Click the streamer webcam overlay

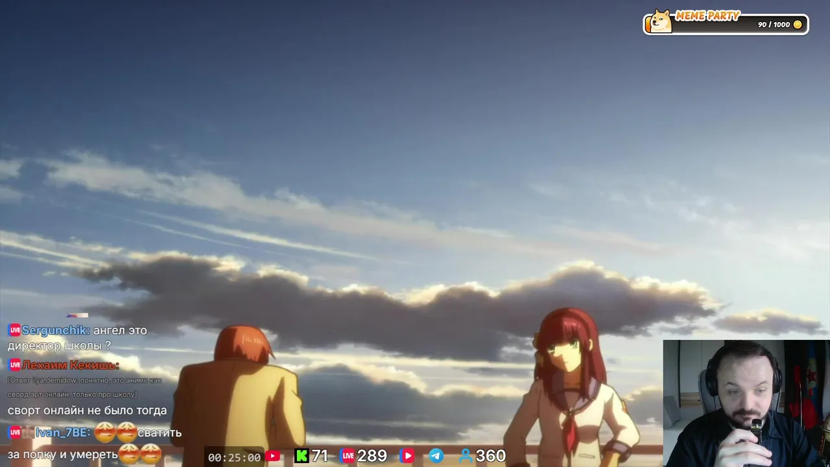click(x=746, y=403)
